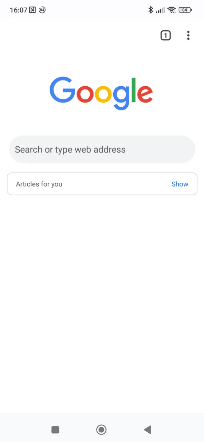Tap the cellular signal strength icon
The height and width of the screenshot is (442, 204).
(x=161, y=10)
